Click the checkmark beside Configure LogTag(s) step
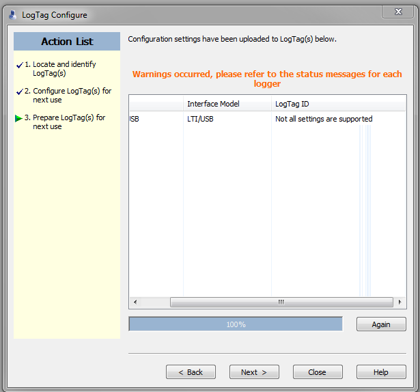 click(x=18, y=92)
